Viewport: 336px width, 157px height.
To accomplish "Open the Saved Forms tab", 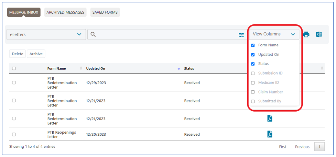I will click(105, 12).
